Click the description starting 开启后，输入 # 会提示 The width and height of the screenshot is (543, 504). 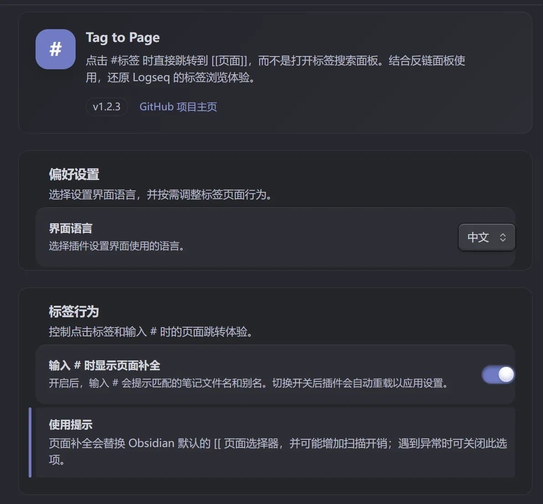[249, 383]
